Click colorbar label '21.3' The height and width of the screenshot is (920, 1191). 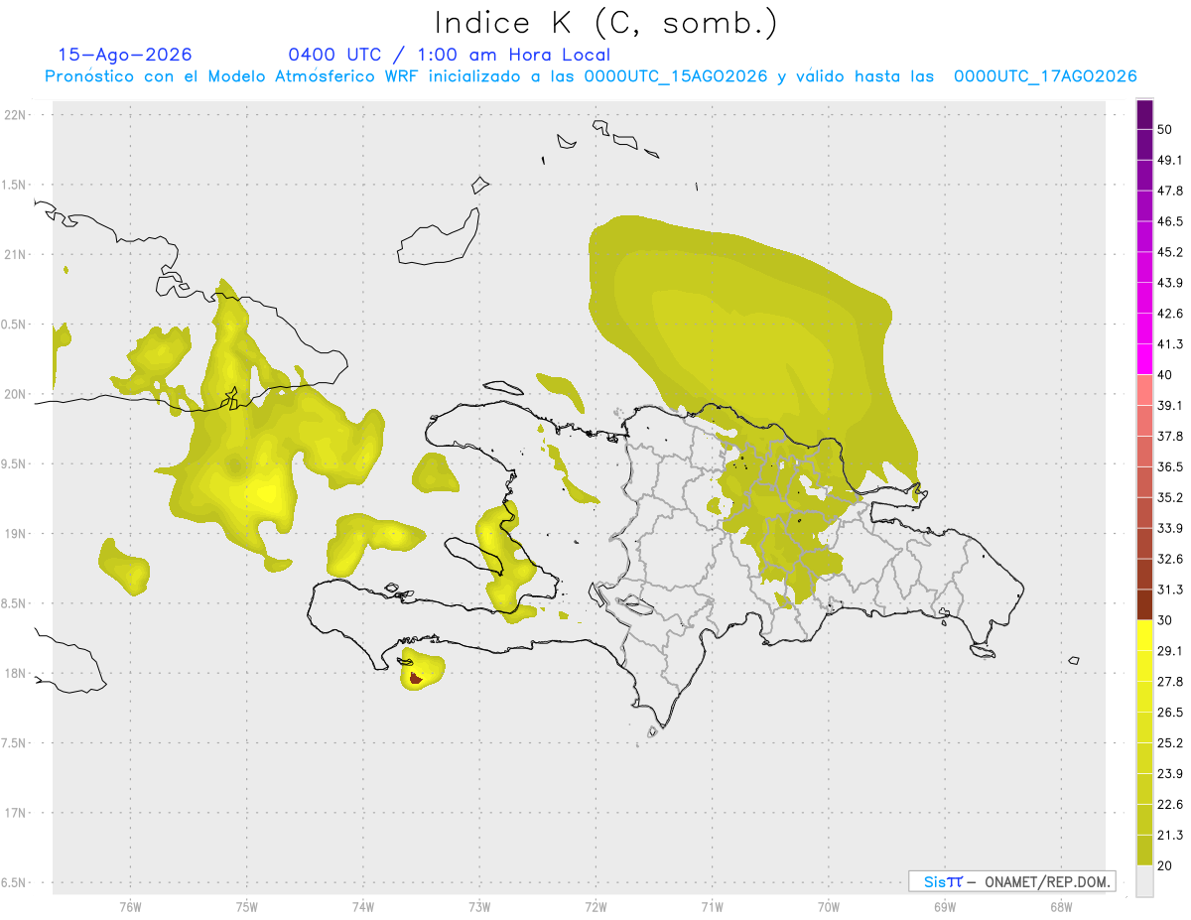click(x=1170, y=835)
